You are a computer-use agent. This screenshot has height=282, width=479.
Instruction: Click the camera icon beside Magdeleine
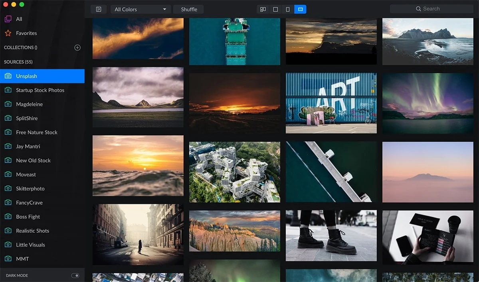(8, 104)
